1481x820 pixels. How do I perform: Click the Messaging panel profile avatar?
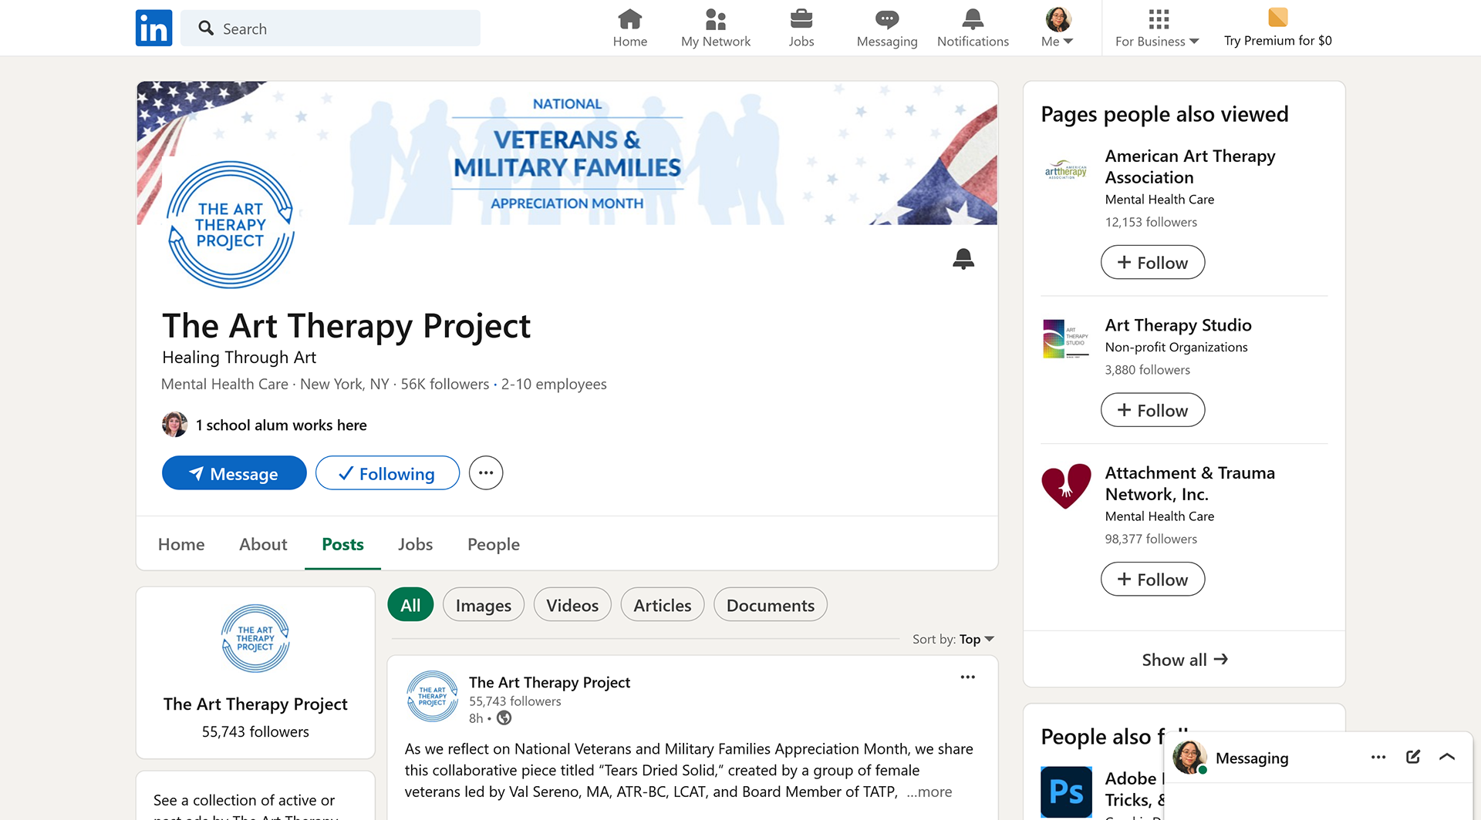[x=1189, y=757]
